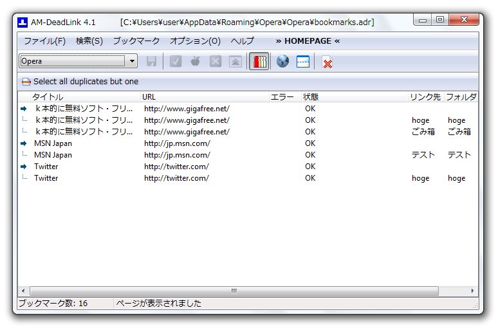The image size is (498, 328).
Task: Open the ブックマーク menu
Action: [136, 41]
